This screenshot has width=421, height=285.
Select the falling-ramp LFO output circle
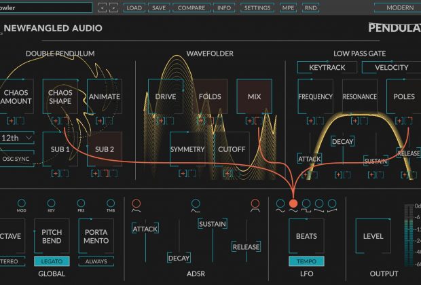click(x=319, y=204)
